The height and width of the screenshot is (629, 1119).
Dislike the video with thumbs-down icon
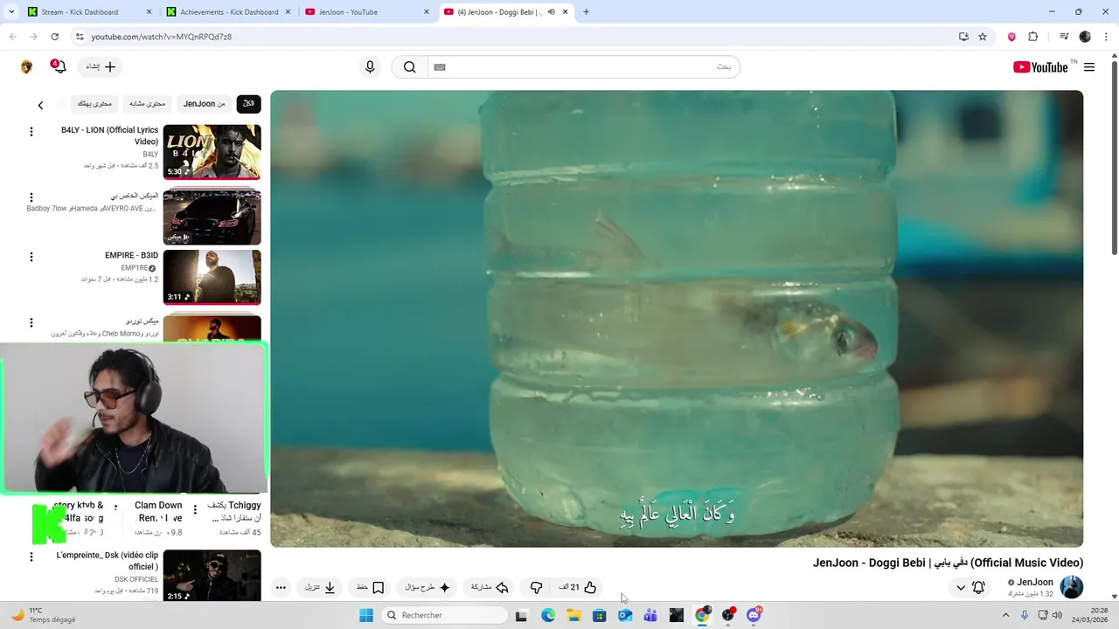537,587
